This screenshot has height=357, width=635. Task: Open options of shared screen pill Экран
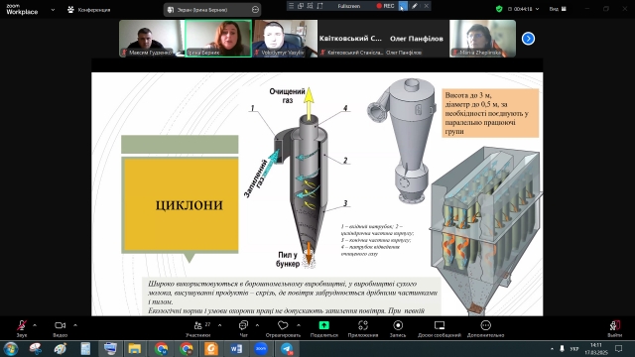255,9
